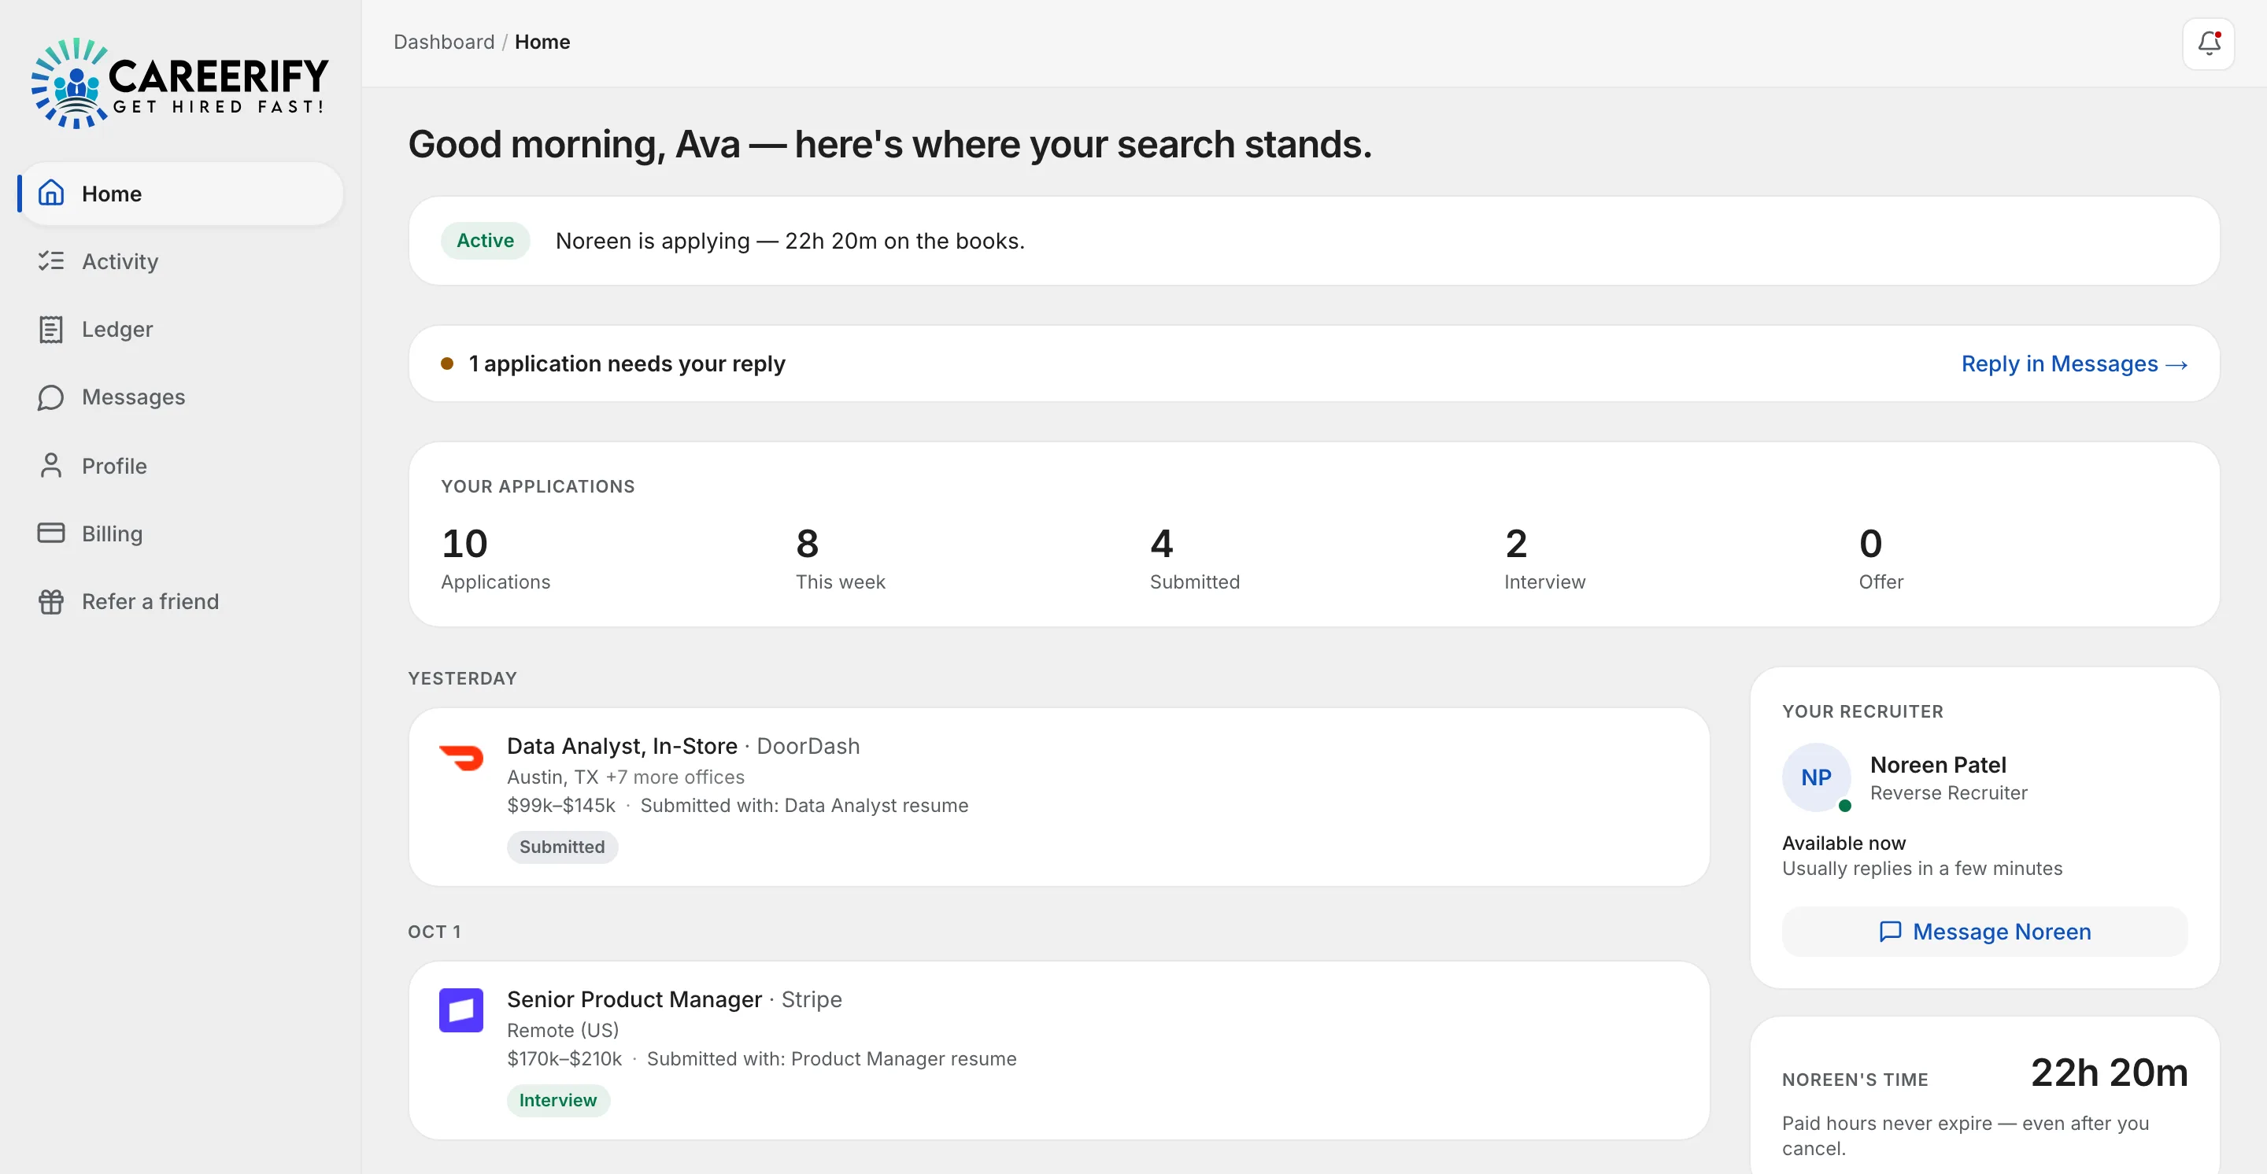Click '+7 more offices' text
The width and height of the screenshot is (2267, 1174).
pyautogui.click(x=675, y=777)
